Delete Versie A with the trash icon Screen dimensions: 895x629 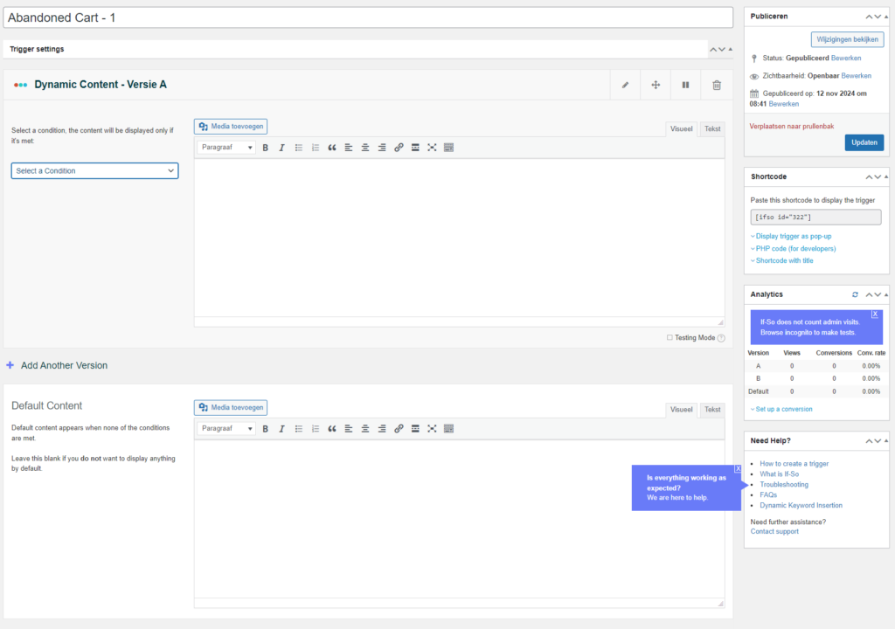pyautogui.click(x=717, y=85)
